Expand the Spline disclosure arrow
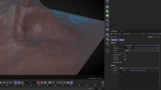This screenshot has height=90, width=161. tap(118, 73)
